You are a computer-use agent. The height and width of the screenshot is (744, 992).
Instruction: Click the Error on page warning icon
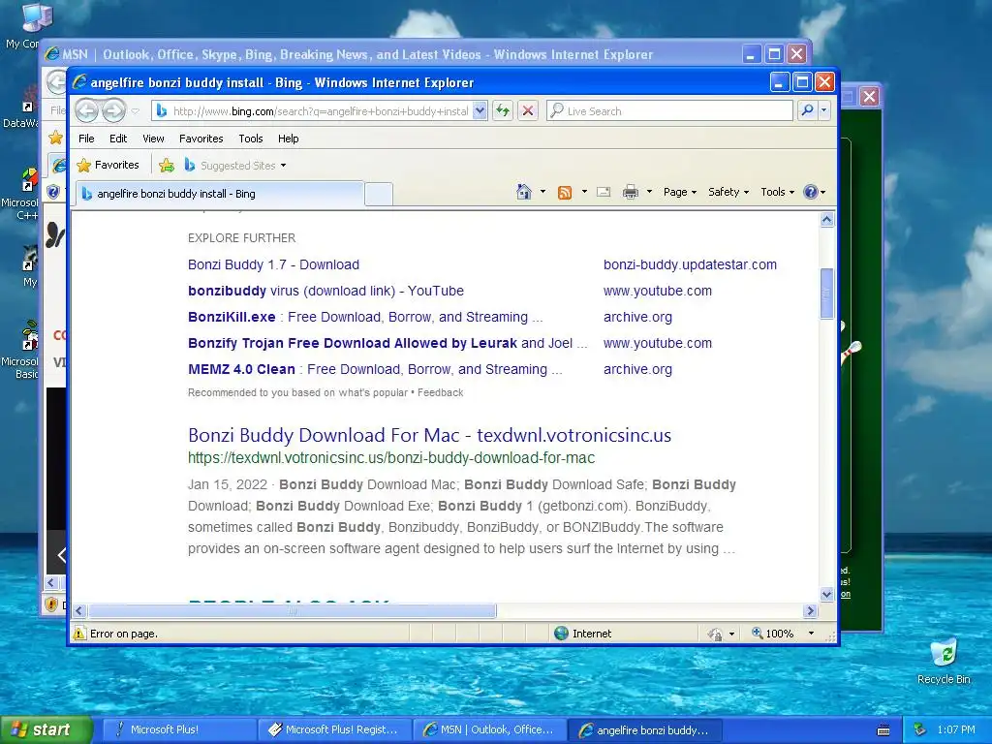79,634
